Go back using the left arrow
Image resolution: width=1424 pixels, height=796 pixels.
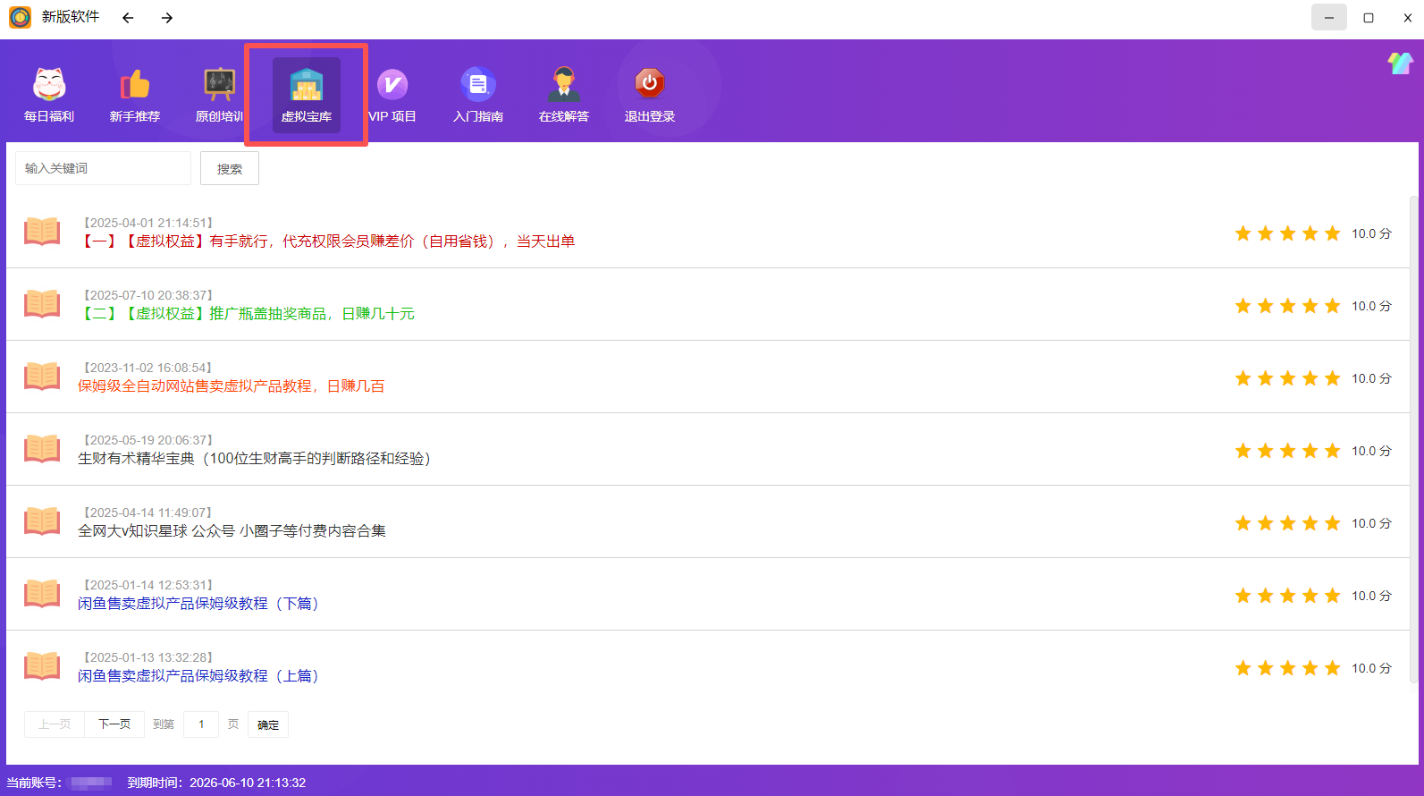pos(128,18)
